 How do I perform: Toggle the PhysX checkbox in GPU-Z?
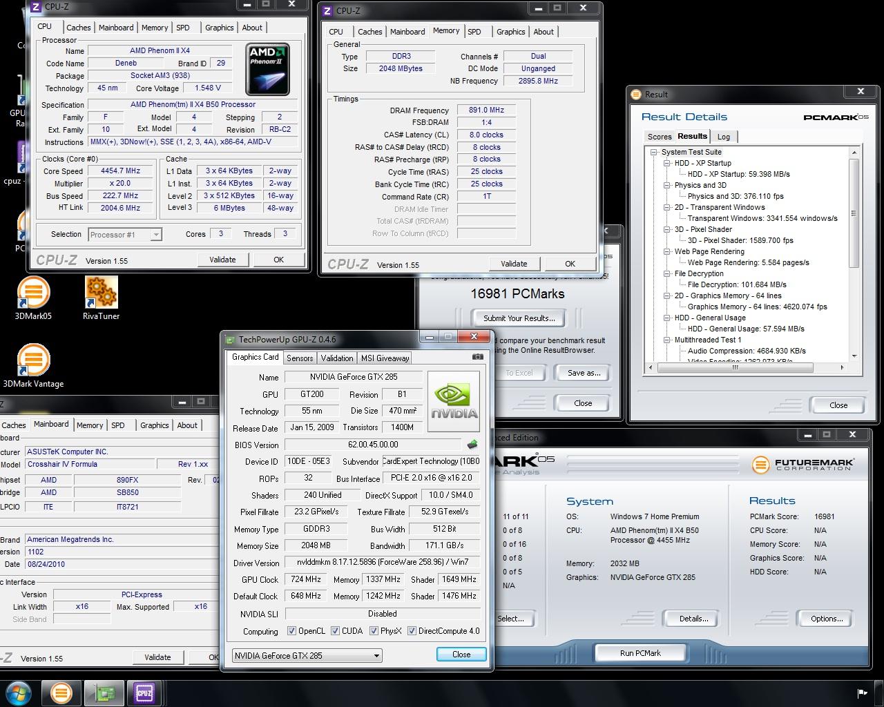(x=374, y=631)
